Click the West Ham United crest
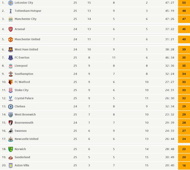The image size is (190, 170). click(x=10, y=49)
